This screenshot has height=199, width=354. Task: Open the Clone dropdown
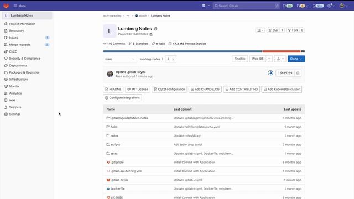point(296,59)
